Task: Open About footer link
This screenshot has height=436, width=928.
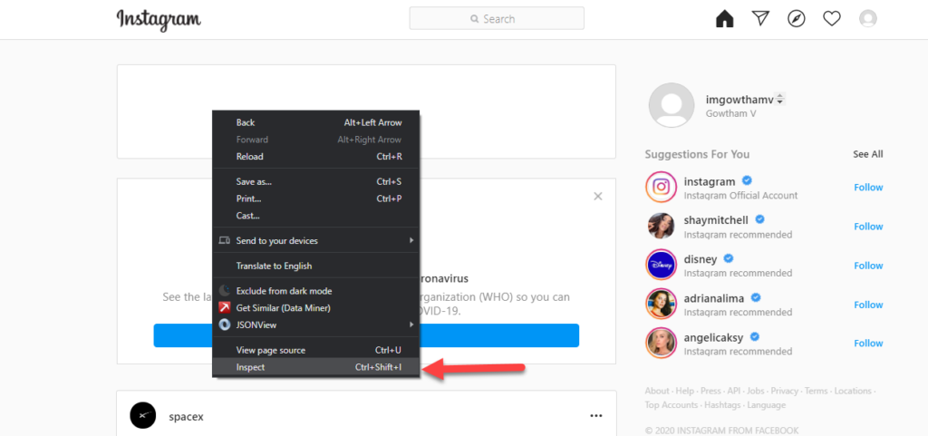Action: click(x=657, y=391)
